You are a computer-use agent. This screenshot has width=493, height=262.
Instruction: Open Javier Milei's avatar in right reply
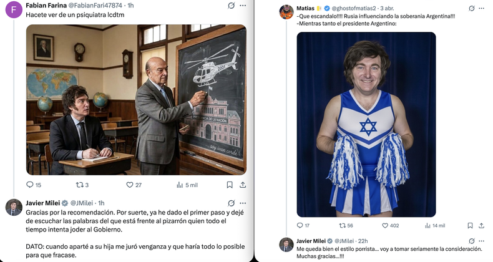pyautogui.click(x=286, y=245)
